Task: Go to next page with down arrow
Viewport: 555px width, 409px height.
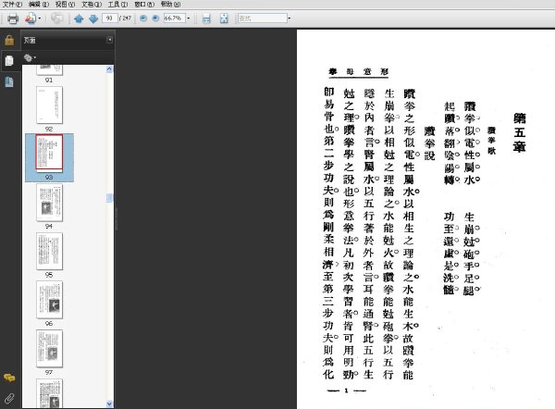Action: 93,19
